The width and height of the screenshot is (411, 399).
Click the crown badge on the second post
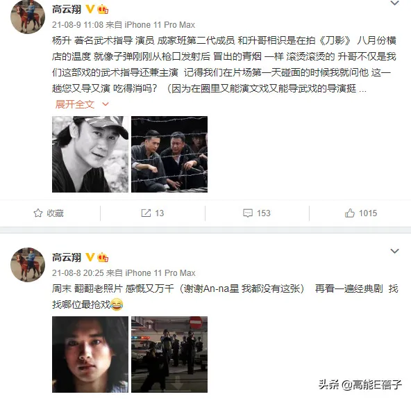[103, 257]
